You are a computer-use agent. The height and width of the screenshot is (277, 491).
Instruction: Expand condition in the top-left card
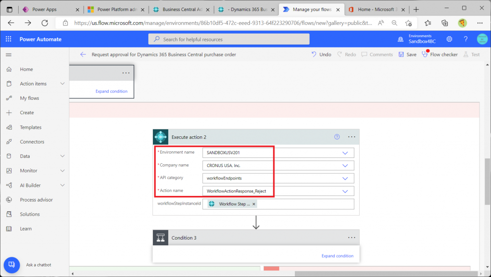111,91
